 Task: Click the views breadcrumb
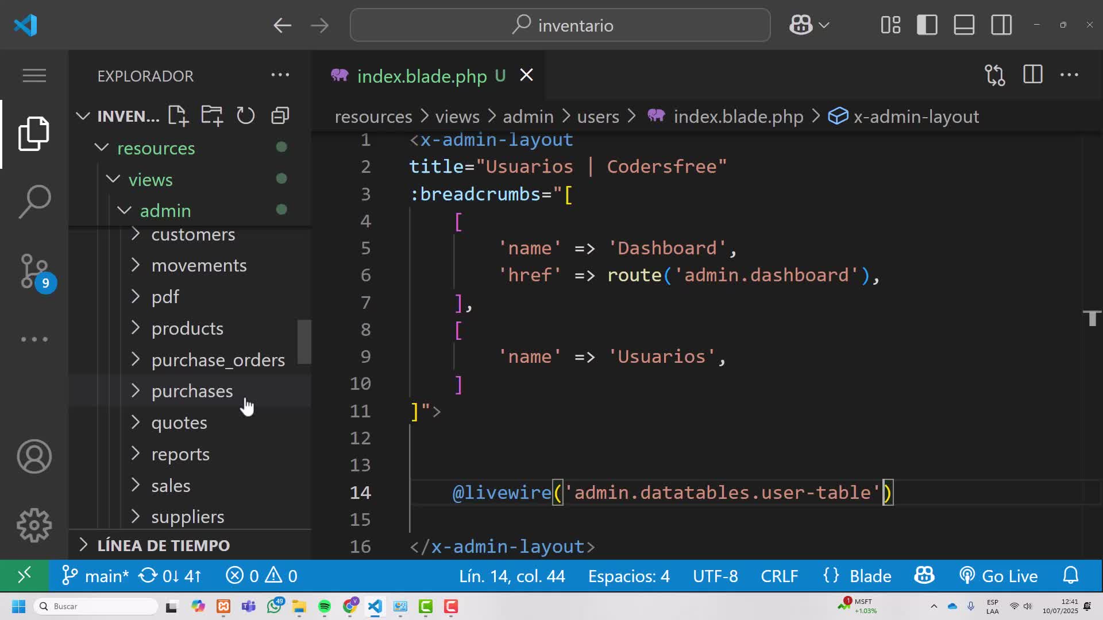[x=457, y=117]
